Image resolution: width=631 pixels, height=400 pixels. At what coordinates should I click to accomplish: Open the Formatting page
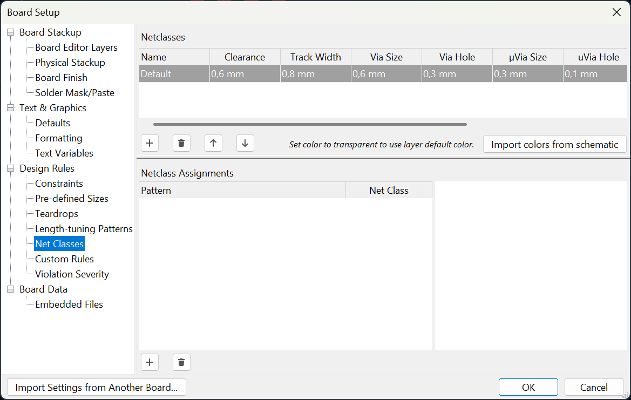click(x=59, y=138)
